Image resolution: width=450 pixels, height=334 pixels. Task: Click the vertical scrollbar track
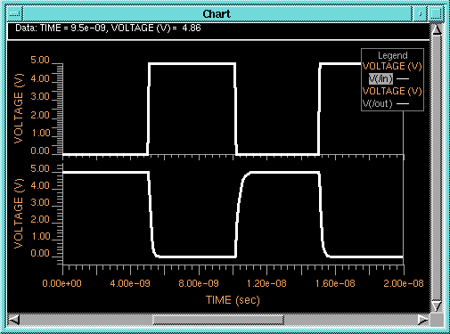pyautogui.click(x=437, y=168)
